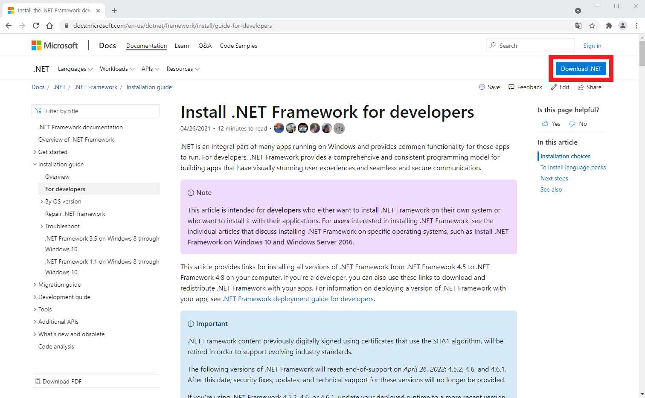The width and height of the screenshot is (645, 398).
Task: Click the tab-search dropdown circle icon
Action: (578, 11)
